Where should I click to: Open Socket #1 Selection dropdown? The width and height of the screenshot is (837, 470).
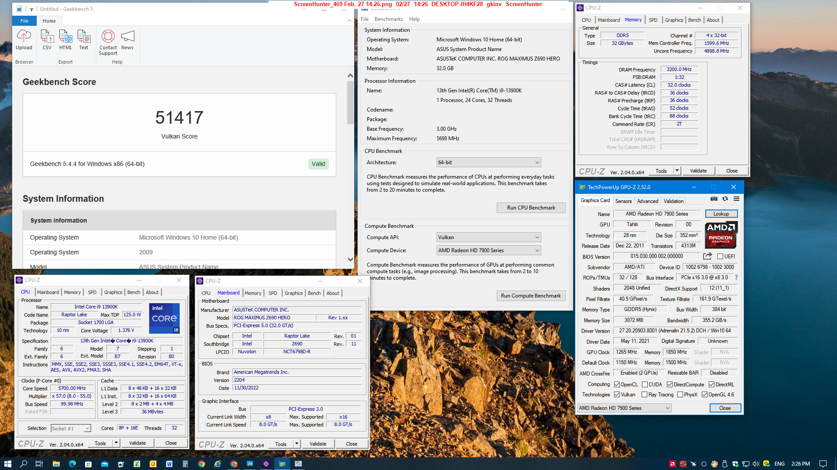tap(71, 429)
